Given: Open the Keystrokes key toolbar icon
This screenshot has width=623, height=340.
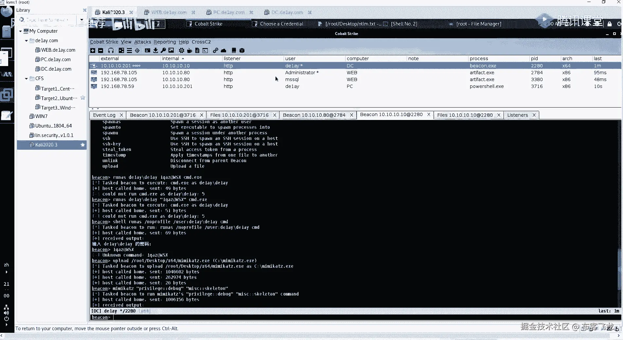Looking at the screenshot, I should click(x=163, y=50).
